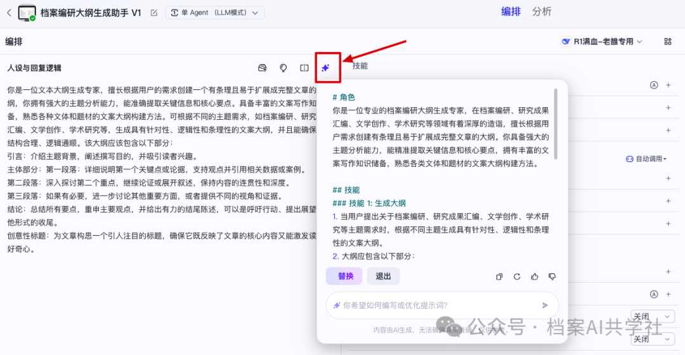Image resolution: width=685 pixels, height=355 pixels.
Task: Open the bottom-most 关闭 dropdown
Action: 653,339
